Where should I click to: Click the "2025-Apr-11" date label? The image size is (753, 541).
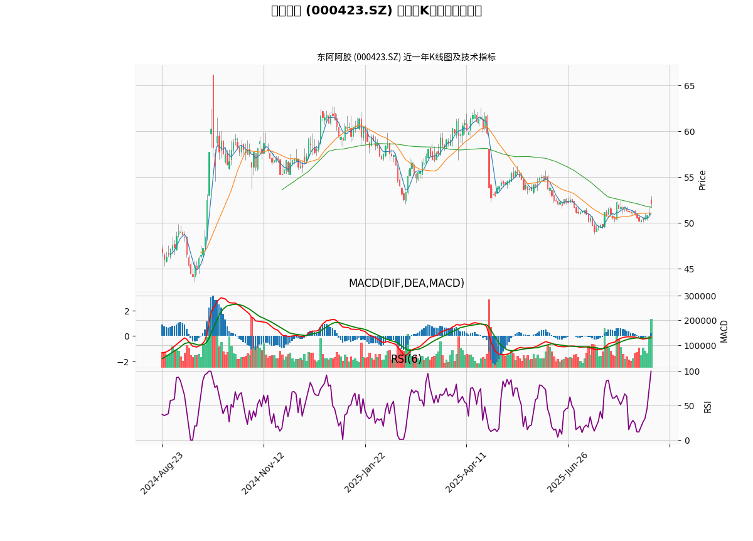pos(466,473)
